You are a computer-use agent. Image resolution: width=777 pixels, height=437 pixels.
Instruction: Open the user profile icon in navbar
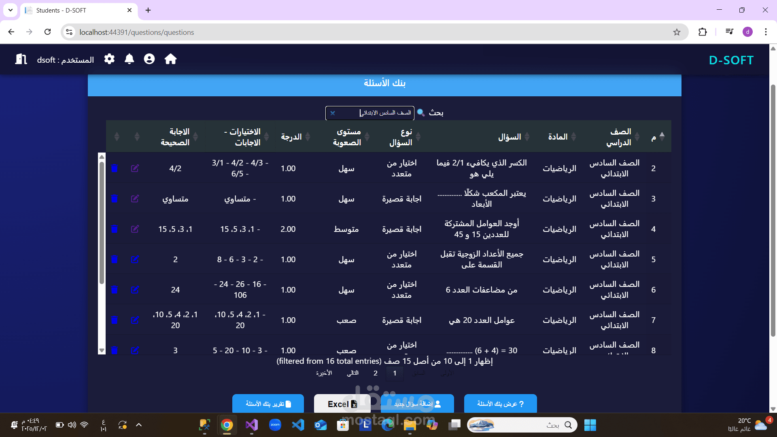[149, 59]
